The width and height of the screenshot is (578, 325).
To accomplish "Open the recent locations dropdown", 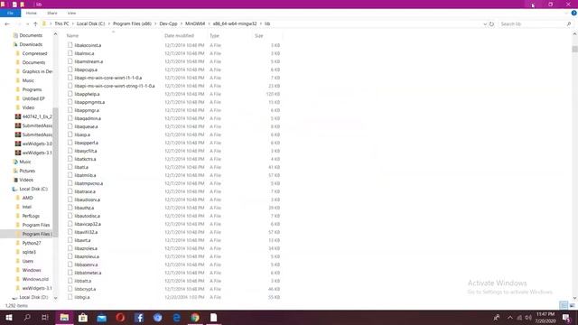I will (27, 23).
